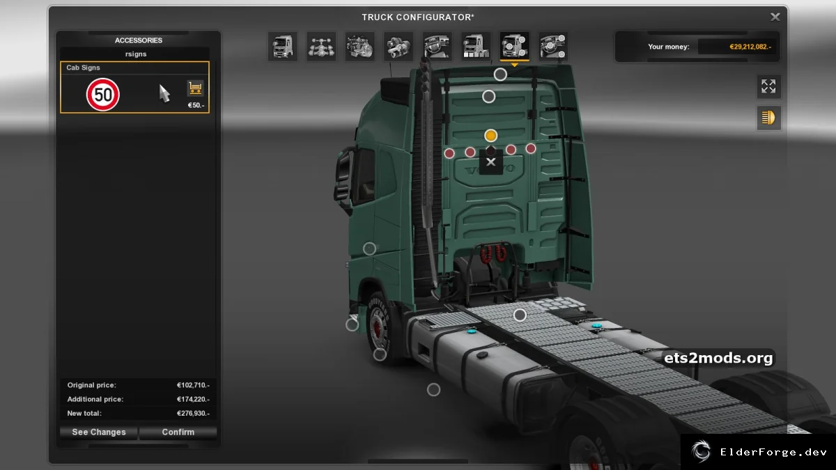Click the fullscreen view icon
Image resolution: width=836 pixels, height=470 pixels.
[768, 86]
